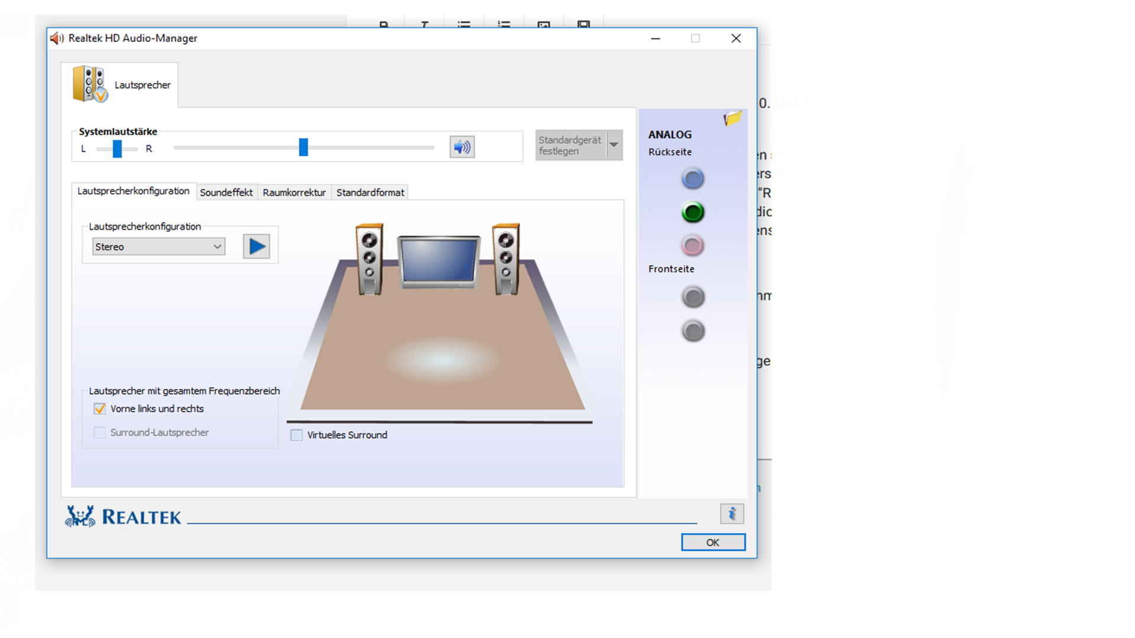The width and height of the screenshot is (1135, 638).
Task: Switch to the Soundeffekt tab
Action: 226,193
